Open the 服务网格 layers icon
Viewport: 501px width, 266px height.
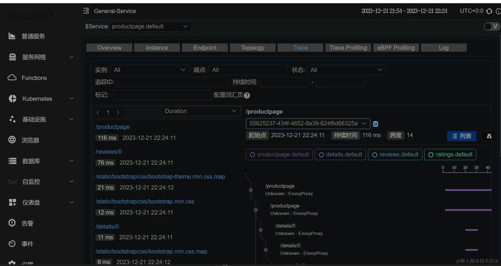click(12, 57)
